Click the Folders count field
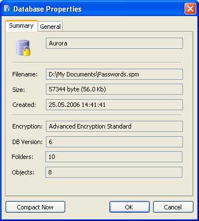Screen dimensions: 199x221 114,157
